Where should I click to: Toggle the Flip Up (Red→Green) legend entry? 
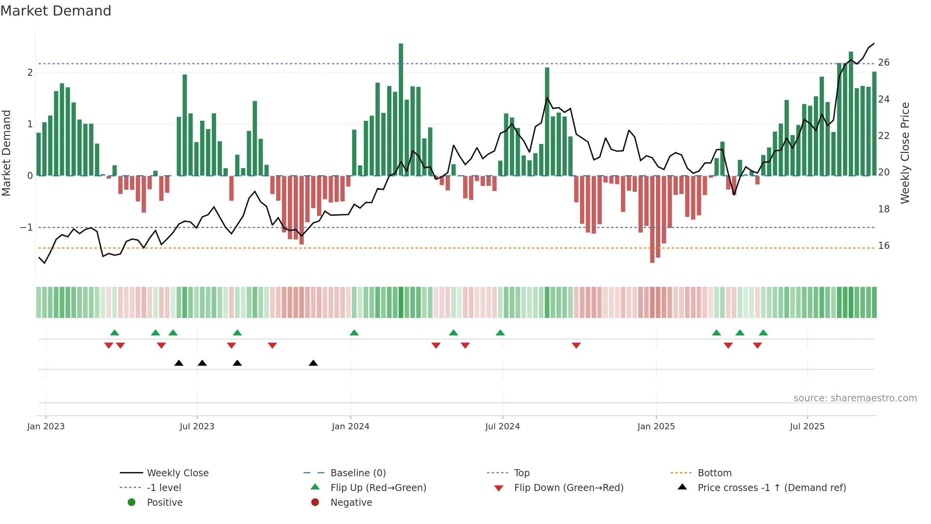click(x=369, y=488)
